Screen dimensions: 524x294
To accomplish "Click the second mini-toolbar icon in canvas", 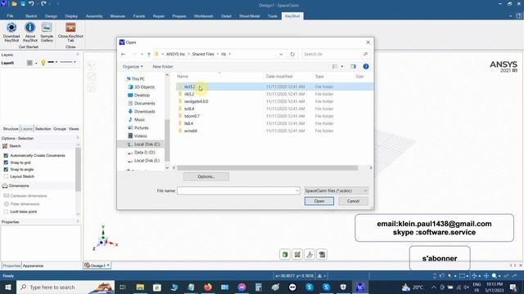I will tap(297, 255).
